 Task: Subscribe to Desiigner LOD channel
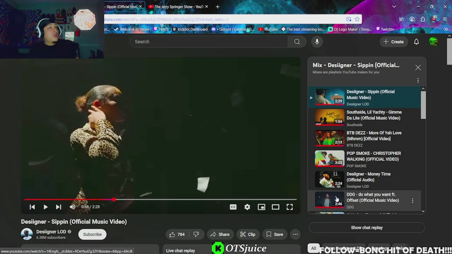tap(92, 234)
